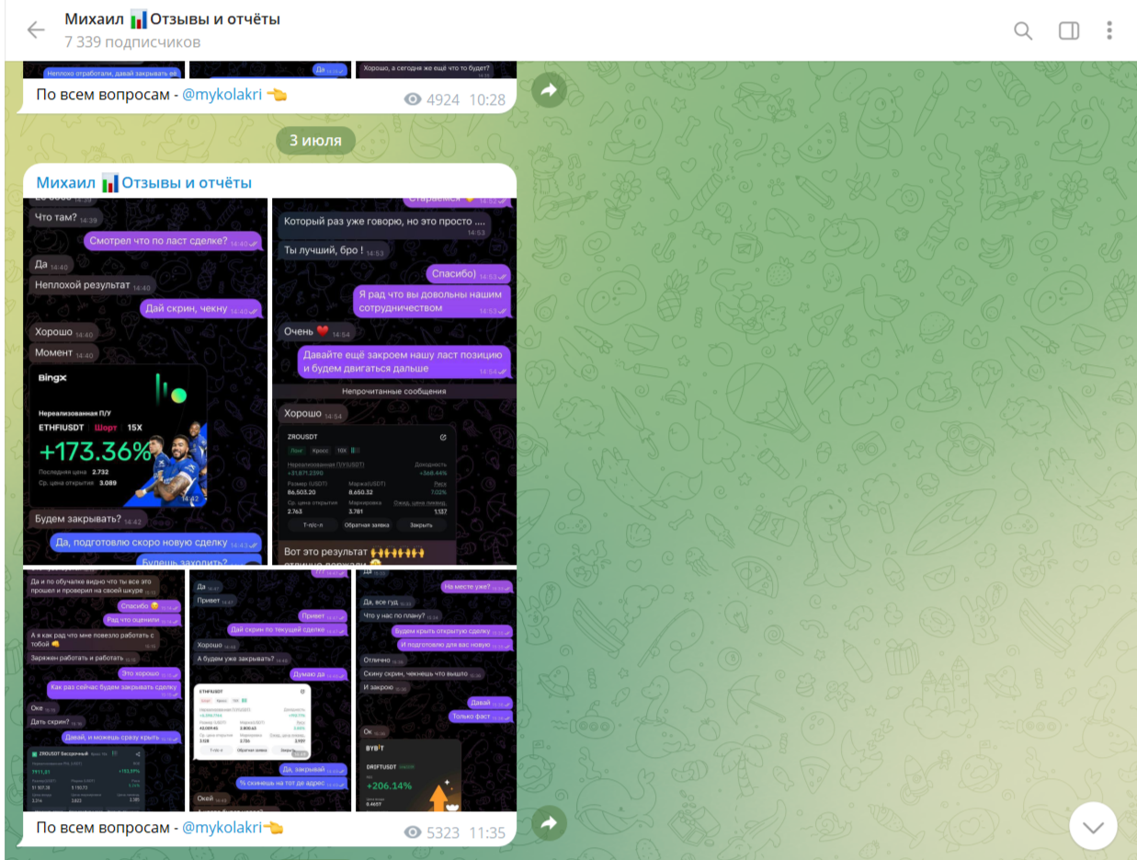The image size is (1137, 860).
Task: Open search in the channel
Action: tap(1023, 30)
